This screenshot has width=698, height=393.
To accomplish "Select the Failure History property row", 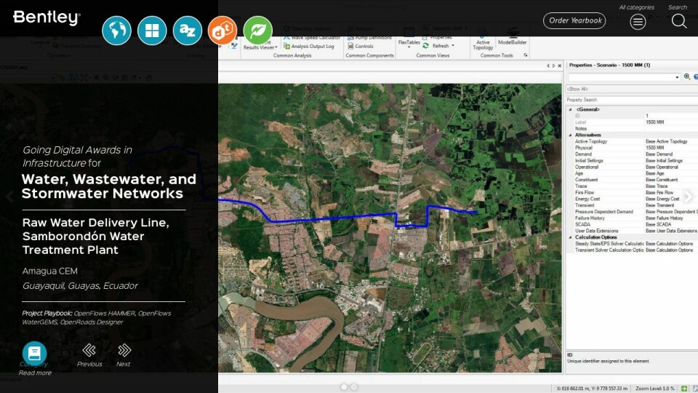I will (632, 218).
